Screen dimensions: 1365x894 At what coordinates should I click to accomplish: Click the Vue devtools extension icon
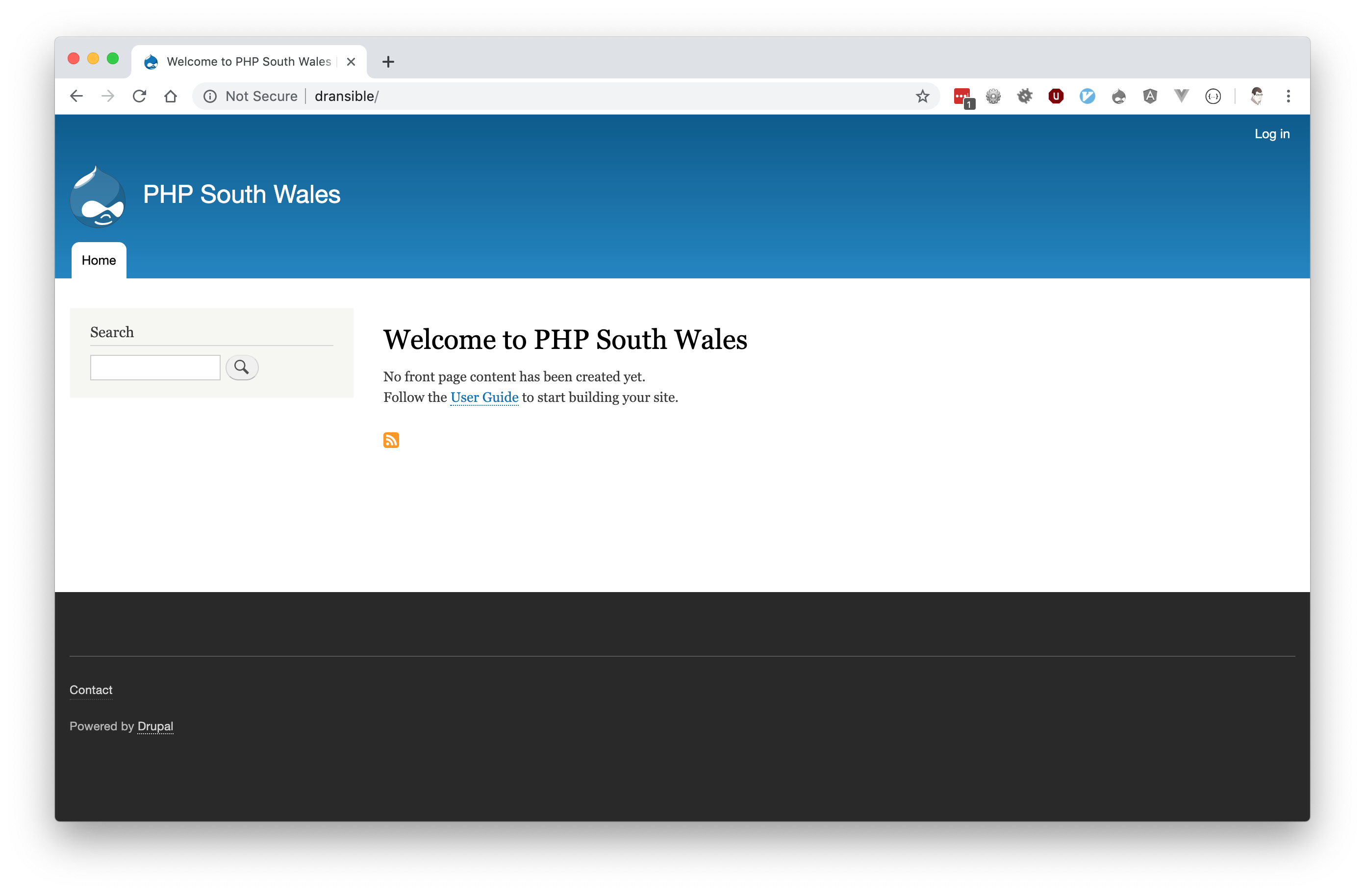click(x=1181, y=97)
